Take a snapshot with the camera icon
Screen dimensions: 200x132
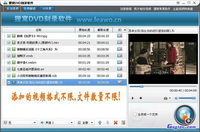click(166, 98)
